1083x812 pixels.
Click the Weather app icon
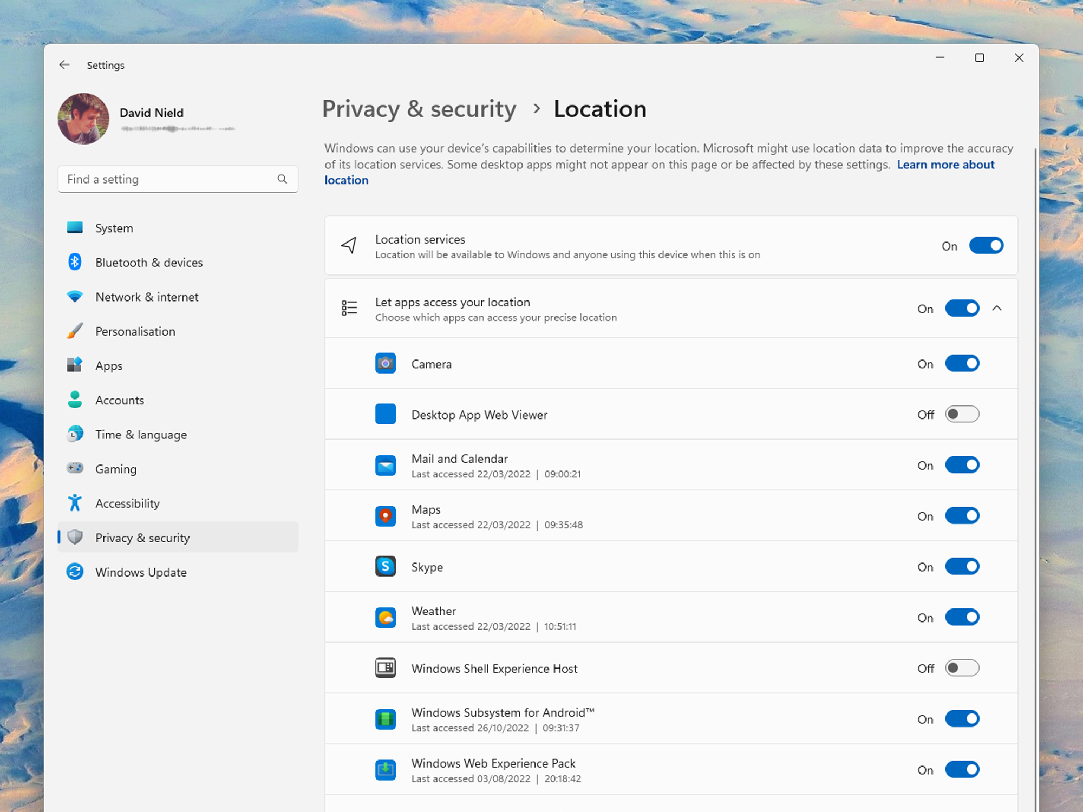(385, 617)
